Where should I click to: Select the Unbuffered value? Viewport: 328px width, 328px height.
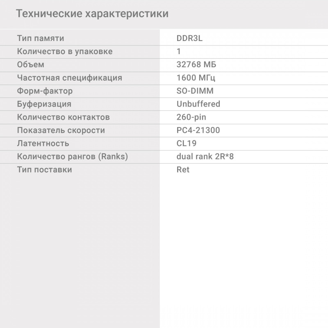[x=198, y=104]
